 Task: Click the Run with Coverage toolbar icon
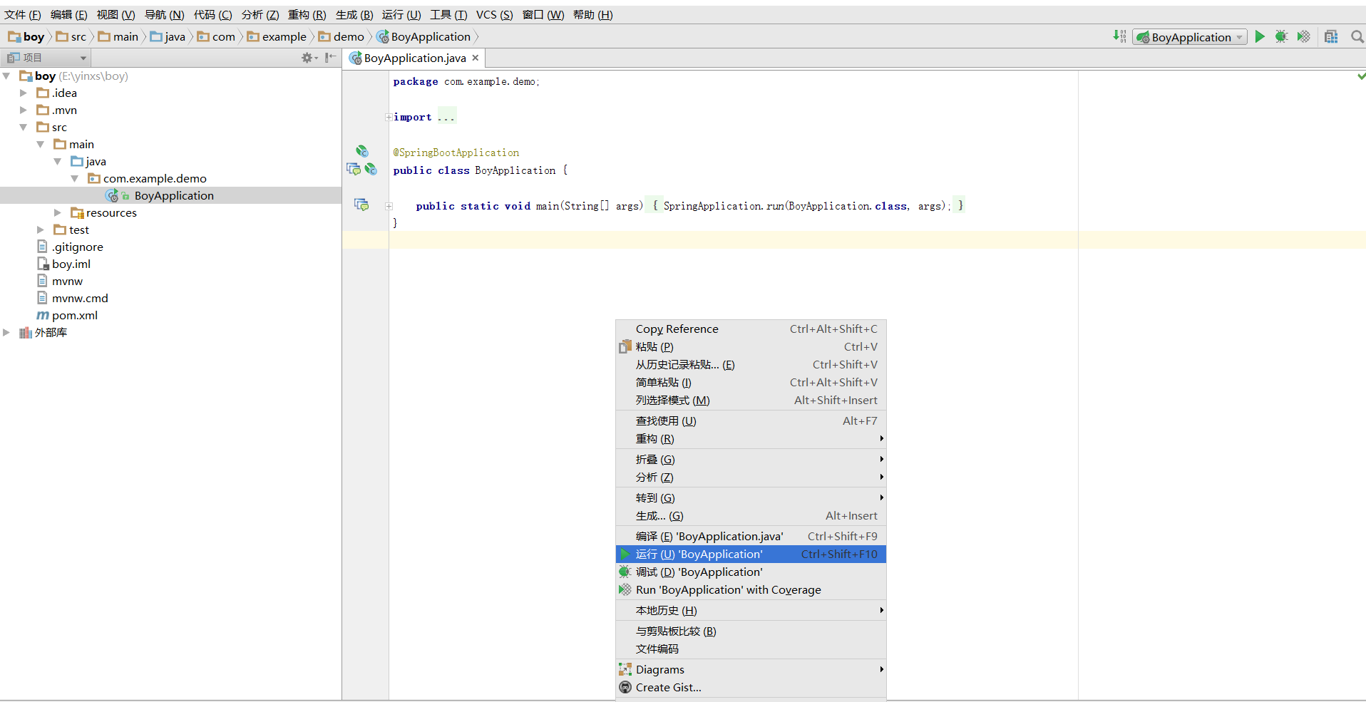click(x=1303, y=37)
